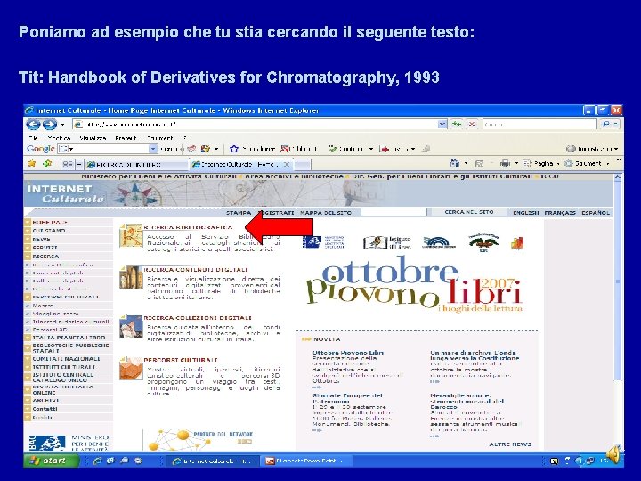
Task: Click the green Refresh page icon
Action: coord(457,125)
